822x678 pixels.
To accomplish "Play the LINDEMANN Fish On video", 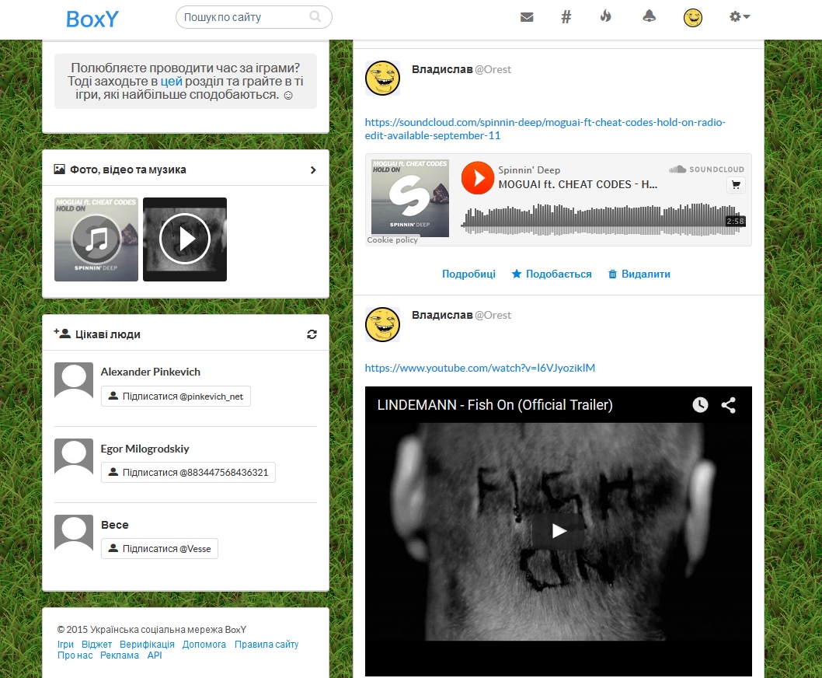I will 558,531.
